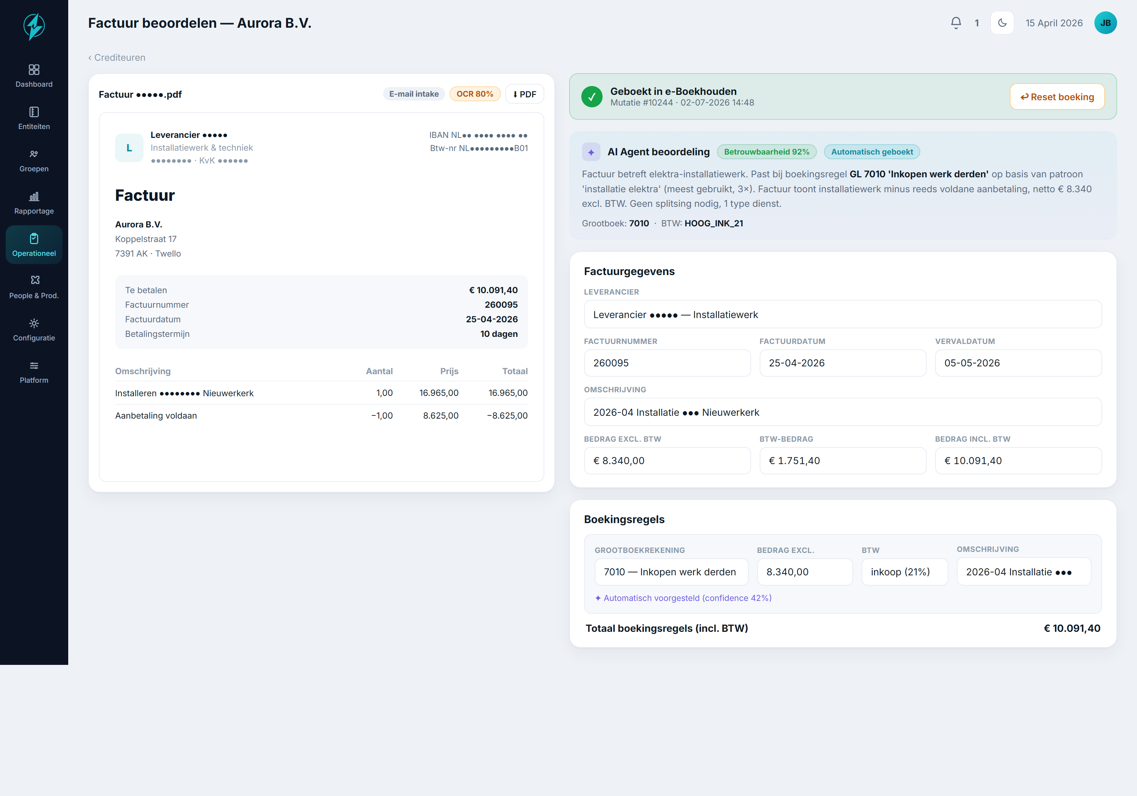This screenshot has height=796, width=1137.
Task: Open the Rapportage chart icon
Action: pos(34,196)
